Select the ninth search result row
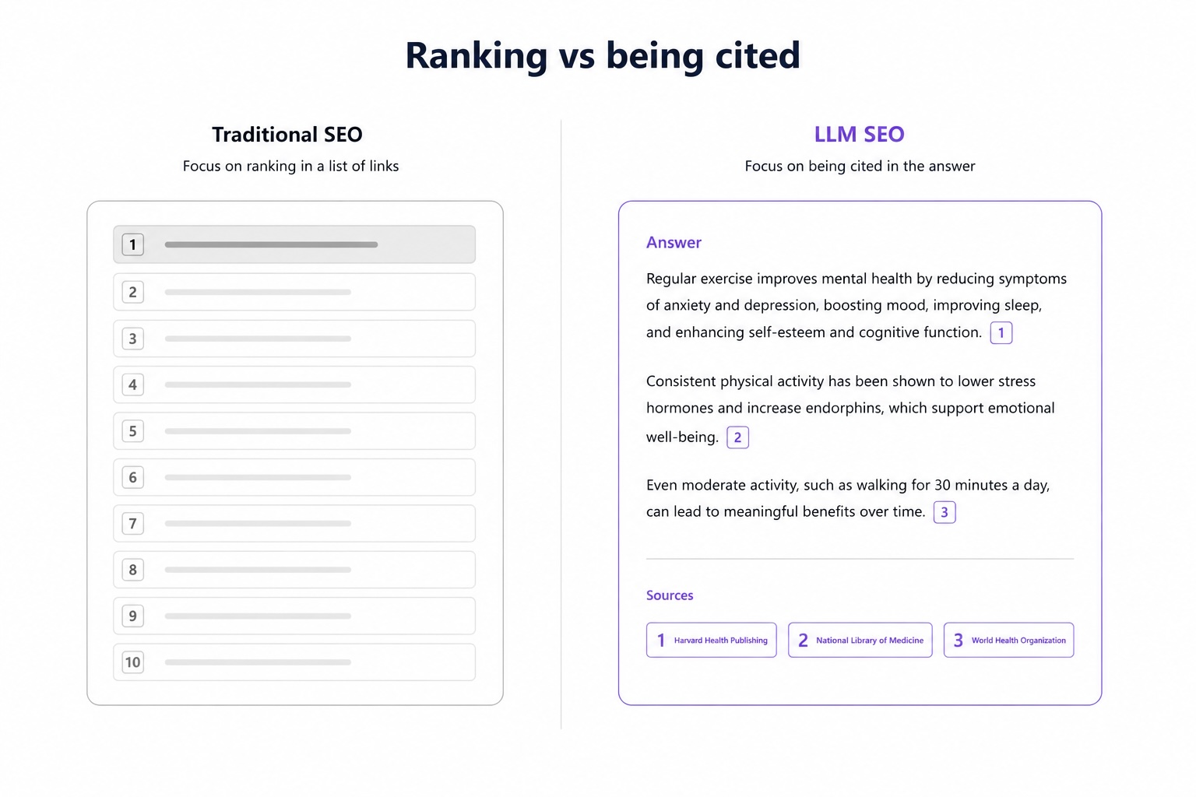The width and height of the screenshot is (1196, 797). [294, 616]
